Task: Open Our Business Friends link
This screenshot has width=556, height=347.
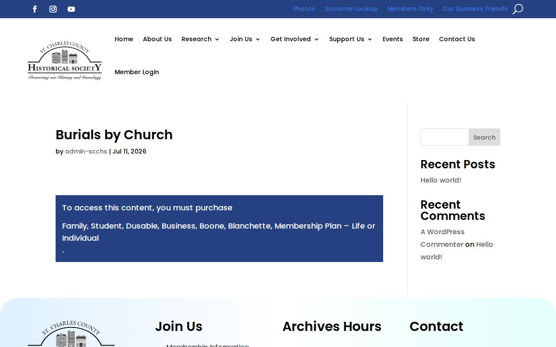Action: [475, 9]
